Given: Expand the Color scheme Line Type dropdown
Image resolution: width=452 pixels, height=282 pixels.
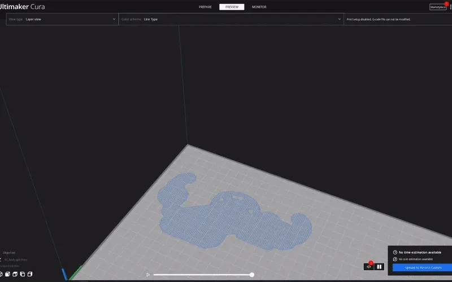Looking at the screenshot, I should pos(231,19).
